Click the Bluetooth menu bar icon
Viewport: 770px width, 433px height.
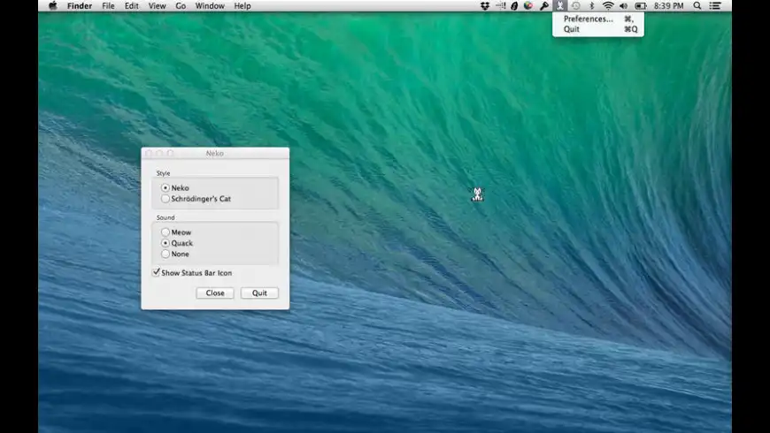(592, 5)
